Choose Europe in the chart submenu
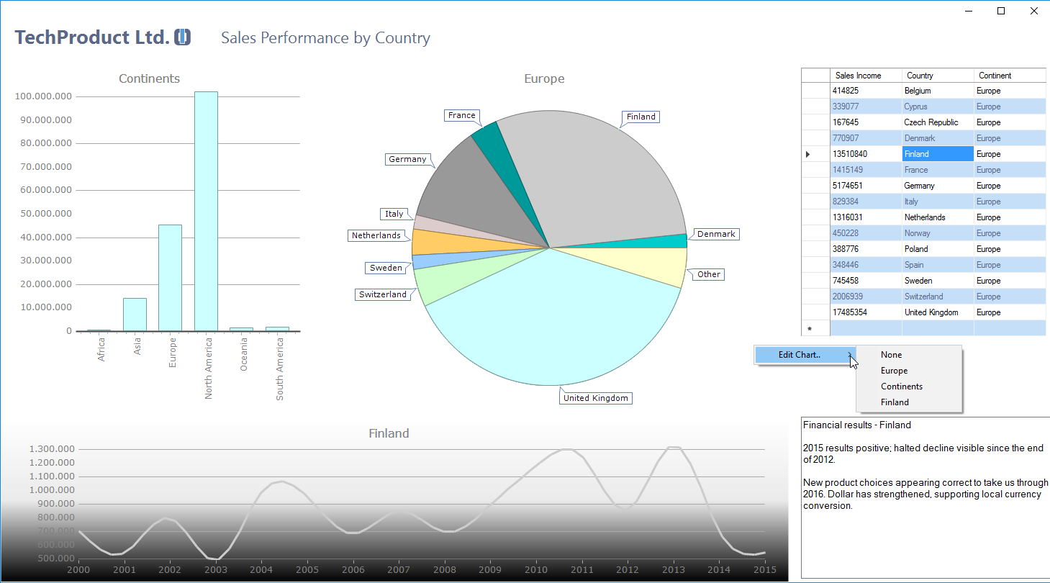1050x583 pixels. [894, 371]
